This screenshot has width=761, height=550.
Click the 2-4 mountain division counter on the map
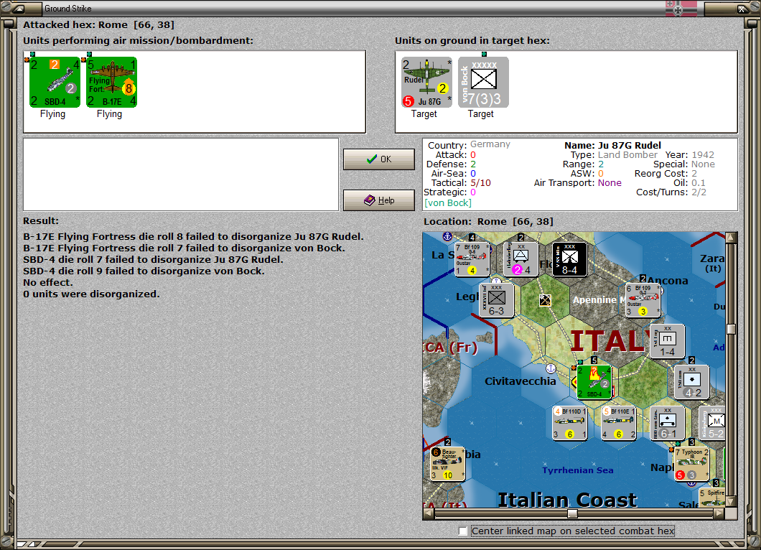tap(520, 259)
